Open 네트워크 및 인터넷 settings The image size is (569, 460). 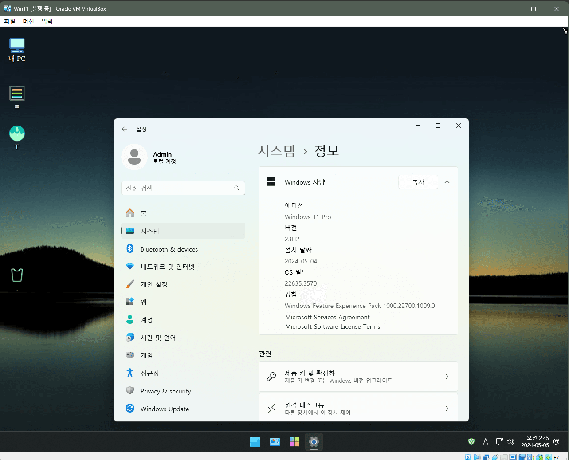click(183, 267)
